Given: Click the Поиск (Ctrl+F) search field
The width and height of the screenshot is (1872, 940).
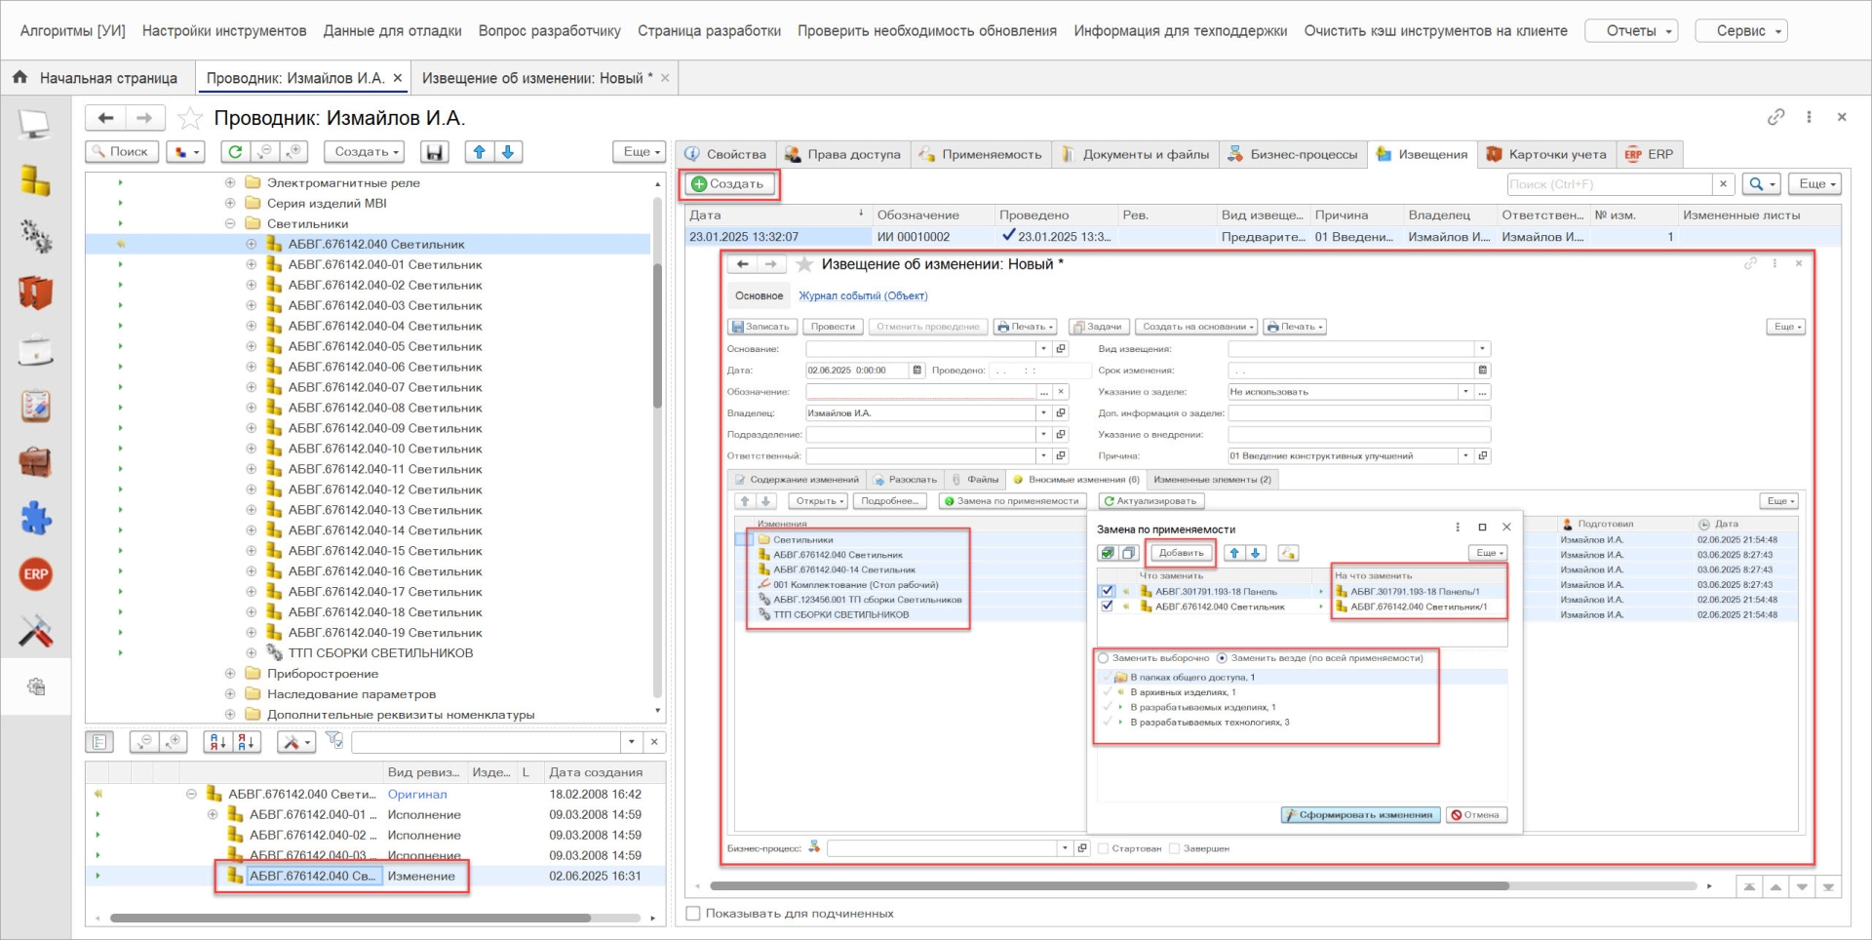Looking at the screenshot, I should click(1609, 183).
